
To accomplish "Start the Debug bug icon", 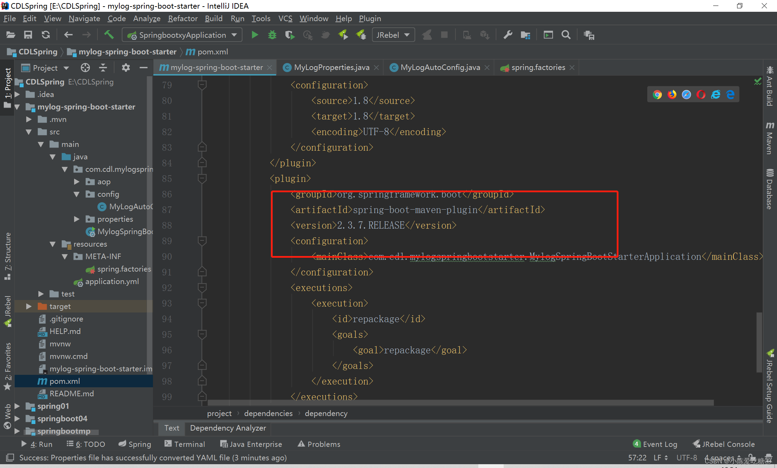I will click(272, 35).
